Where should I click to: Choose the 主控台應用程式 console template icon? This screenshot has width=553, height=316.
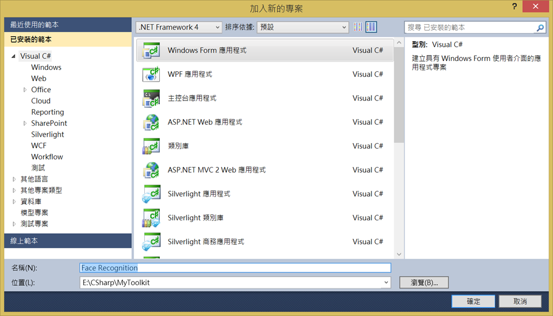point(151,98)
